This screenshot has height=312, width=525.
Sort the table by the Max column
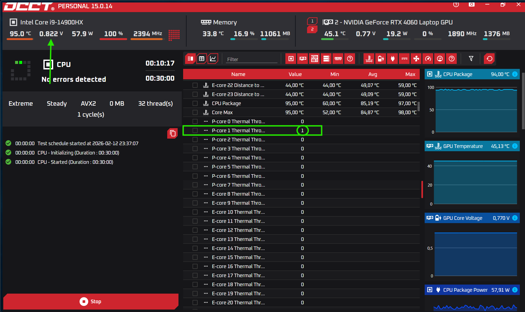(410, 74)
